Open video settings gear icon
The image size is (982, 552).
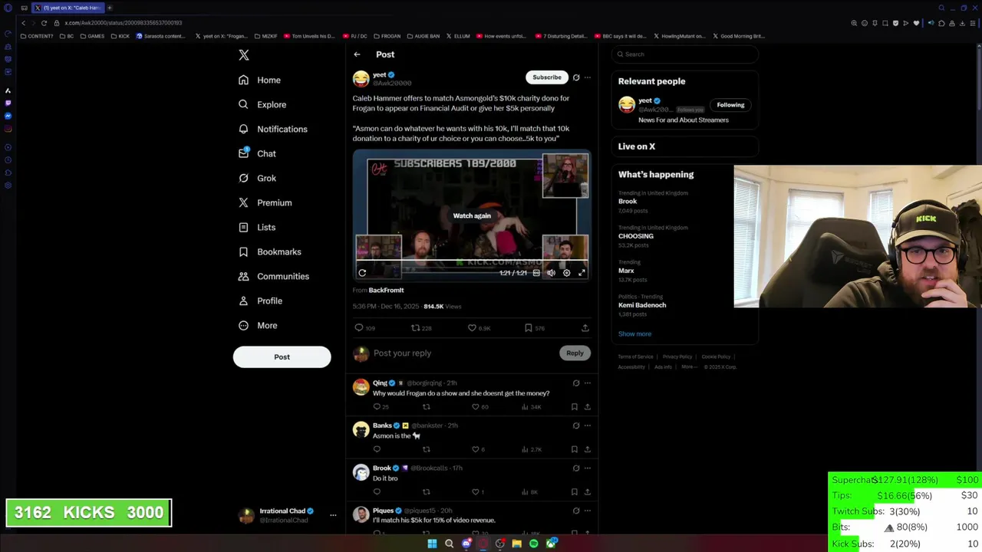(x=566, y=273)
